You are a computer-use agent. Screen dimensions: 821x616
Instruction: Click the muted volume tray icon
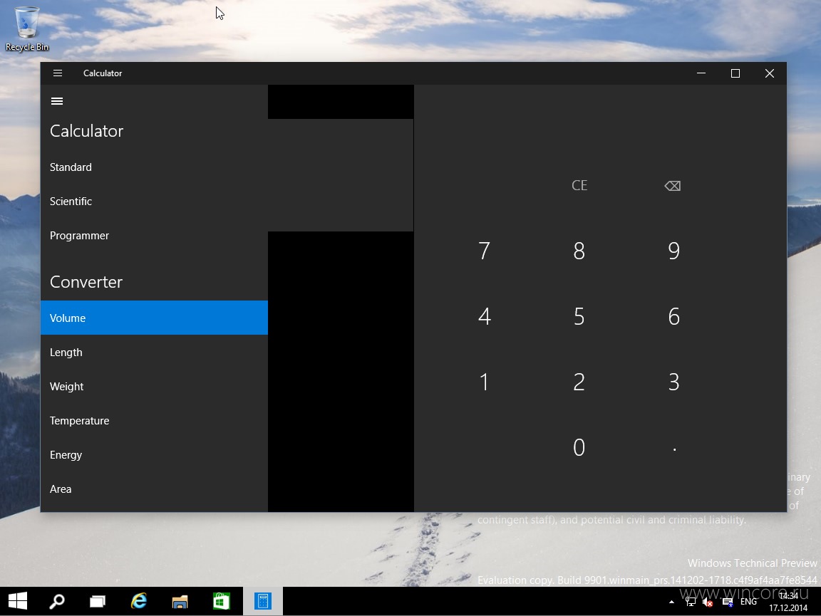coord(708,602)
